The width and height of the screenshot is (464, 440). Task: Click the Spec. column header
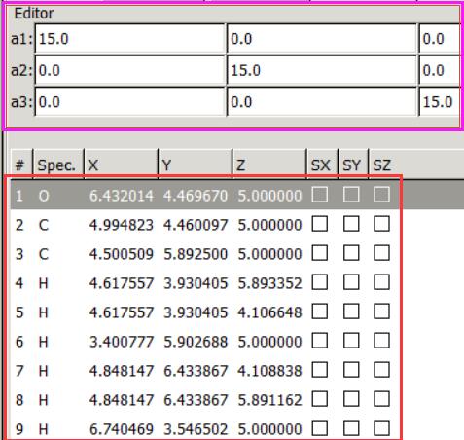[x=58, y=165]
